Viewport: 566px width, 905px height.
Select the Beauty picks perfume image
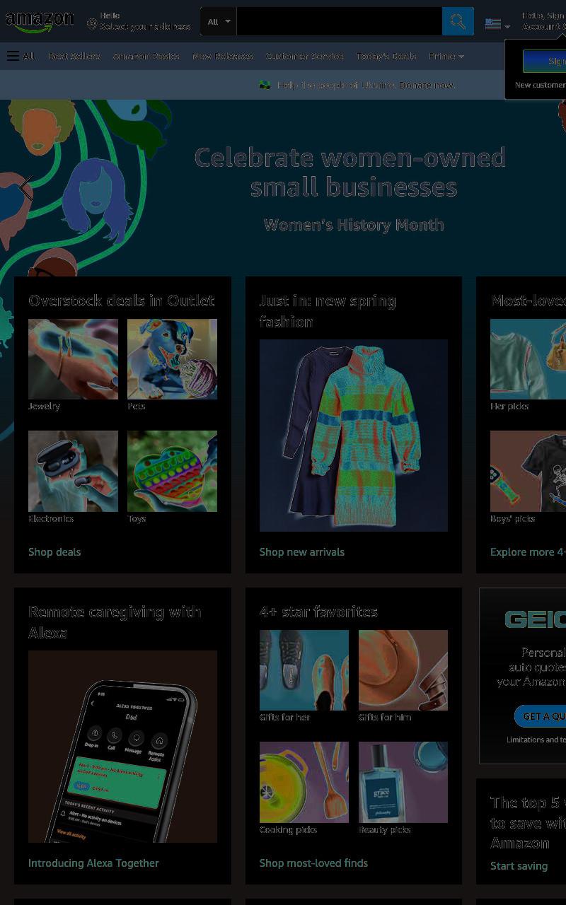403,782
